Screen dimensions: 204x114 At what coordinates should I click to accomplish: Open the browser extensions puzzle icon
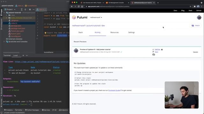[x=195, y=6]
